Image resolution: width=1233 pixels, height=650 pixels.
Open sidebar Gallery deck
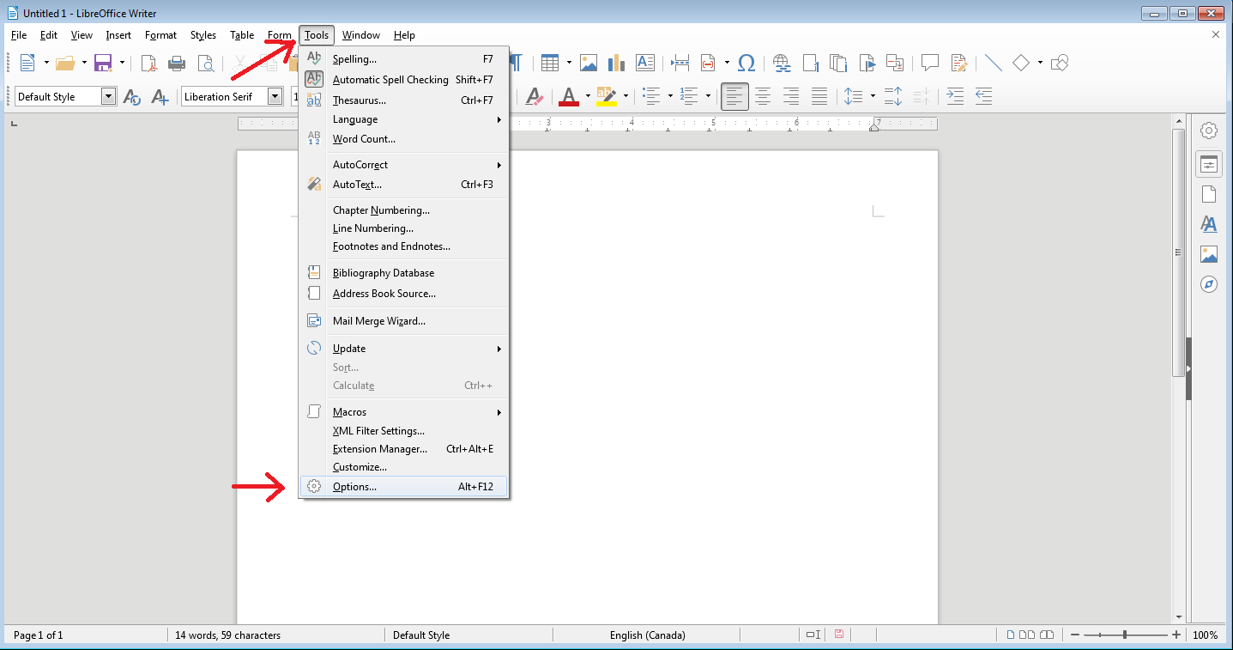pyautogui.click(x=1209, y=254)
